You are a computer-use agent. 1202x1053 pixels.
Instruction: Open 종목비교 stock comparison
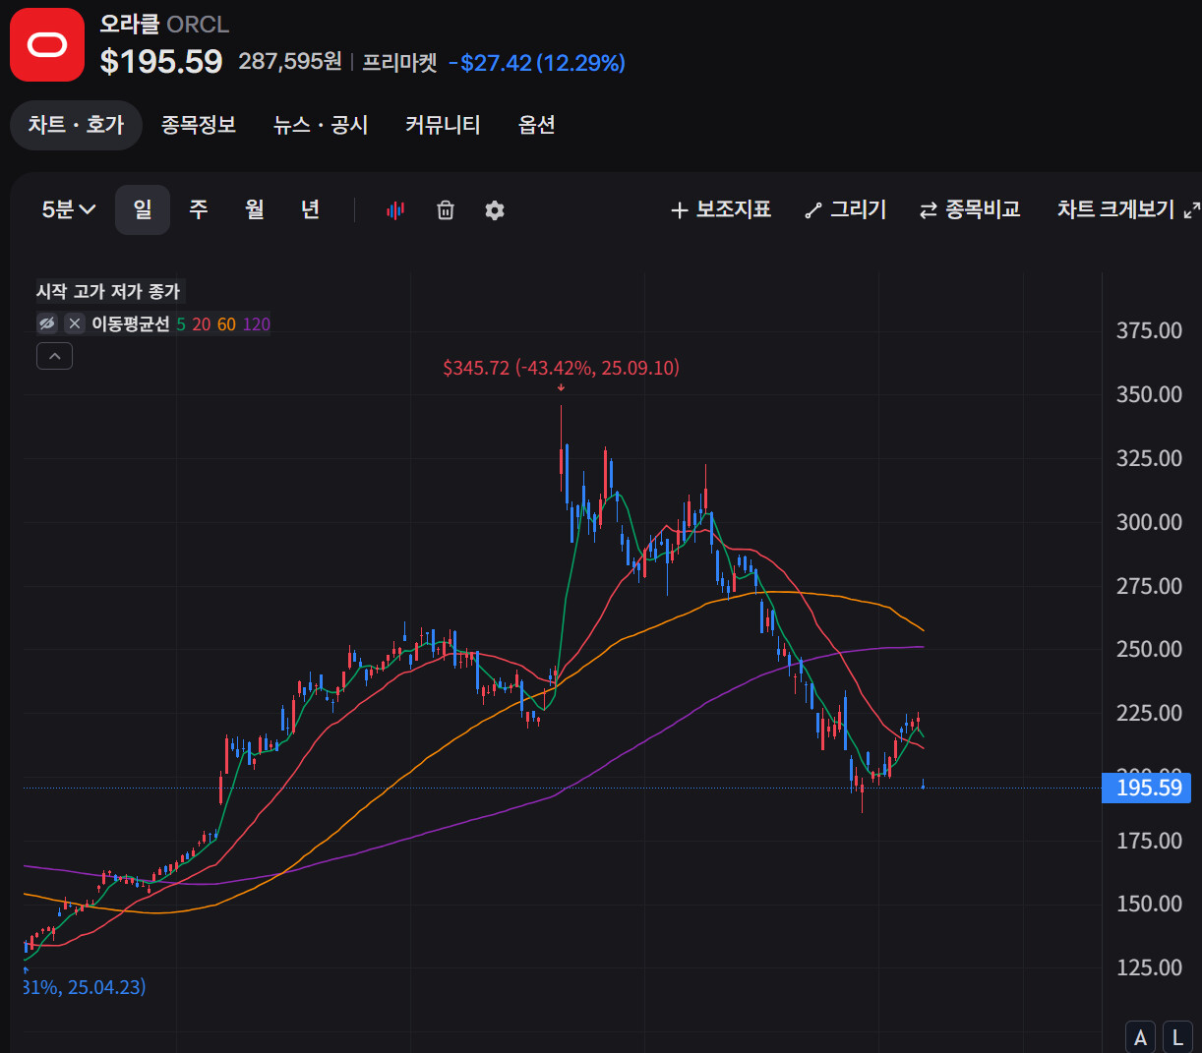click(970, 209)
